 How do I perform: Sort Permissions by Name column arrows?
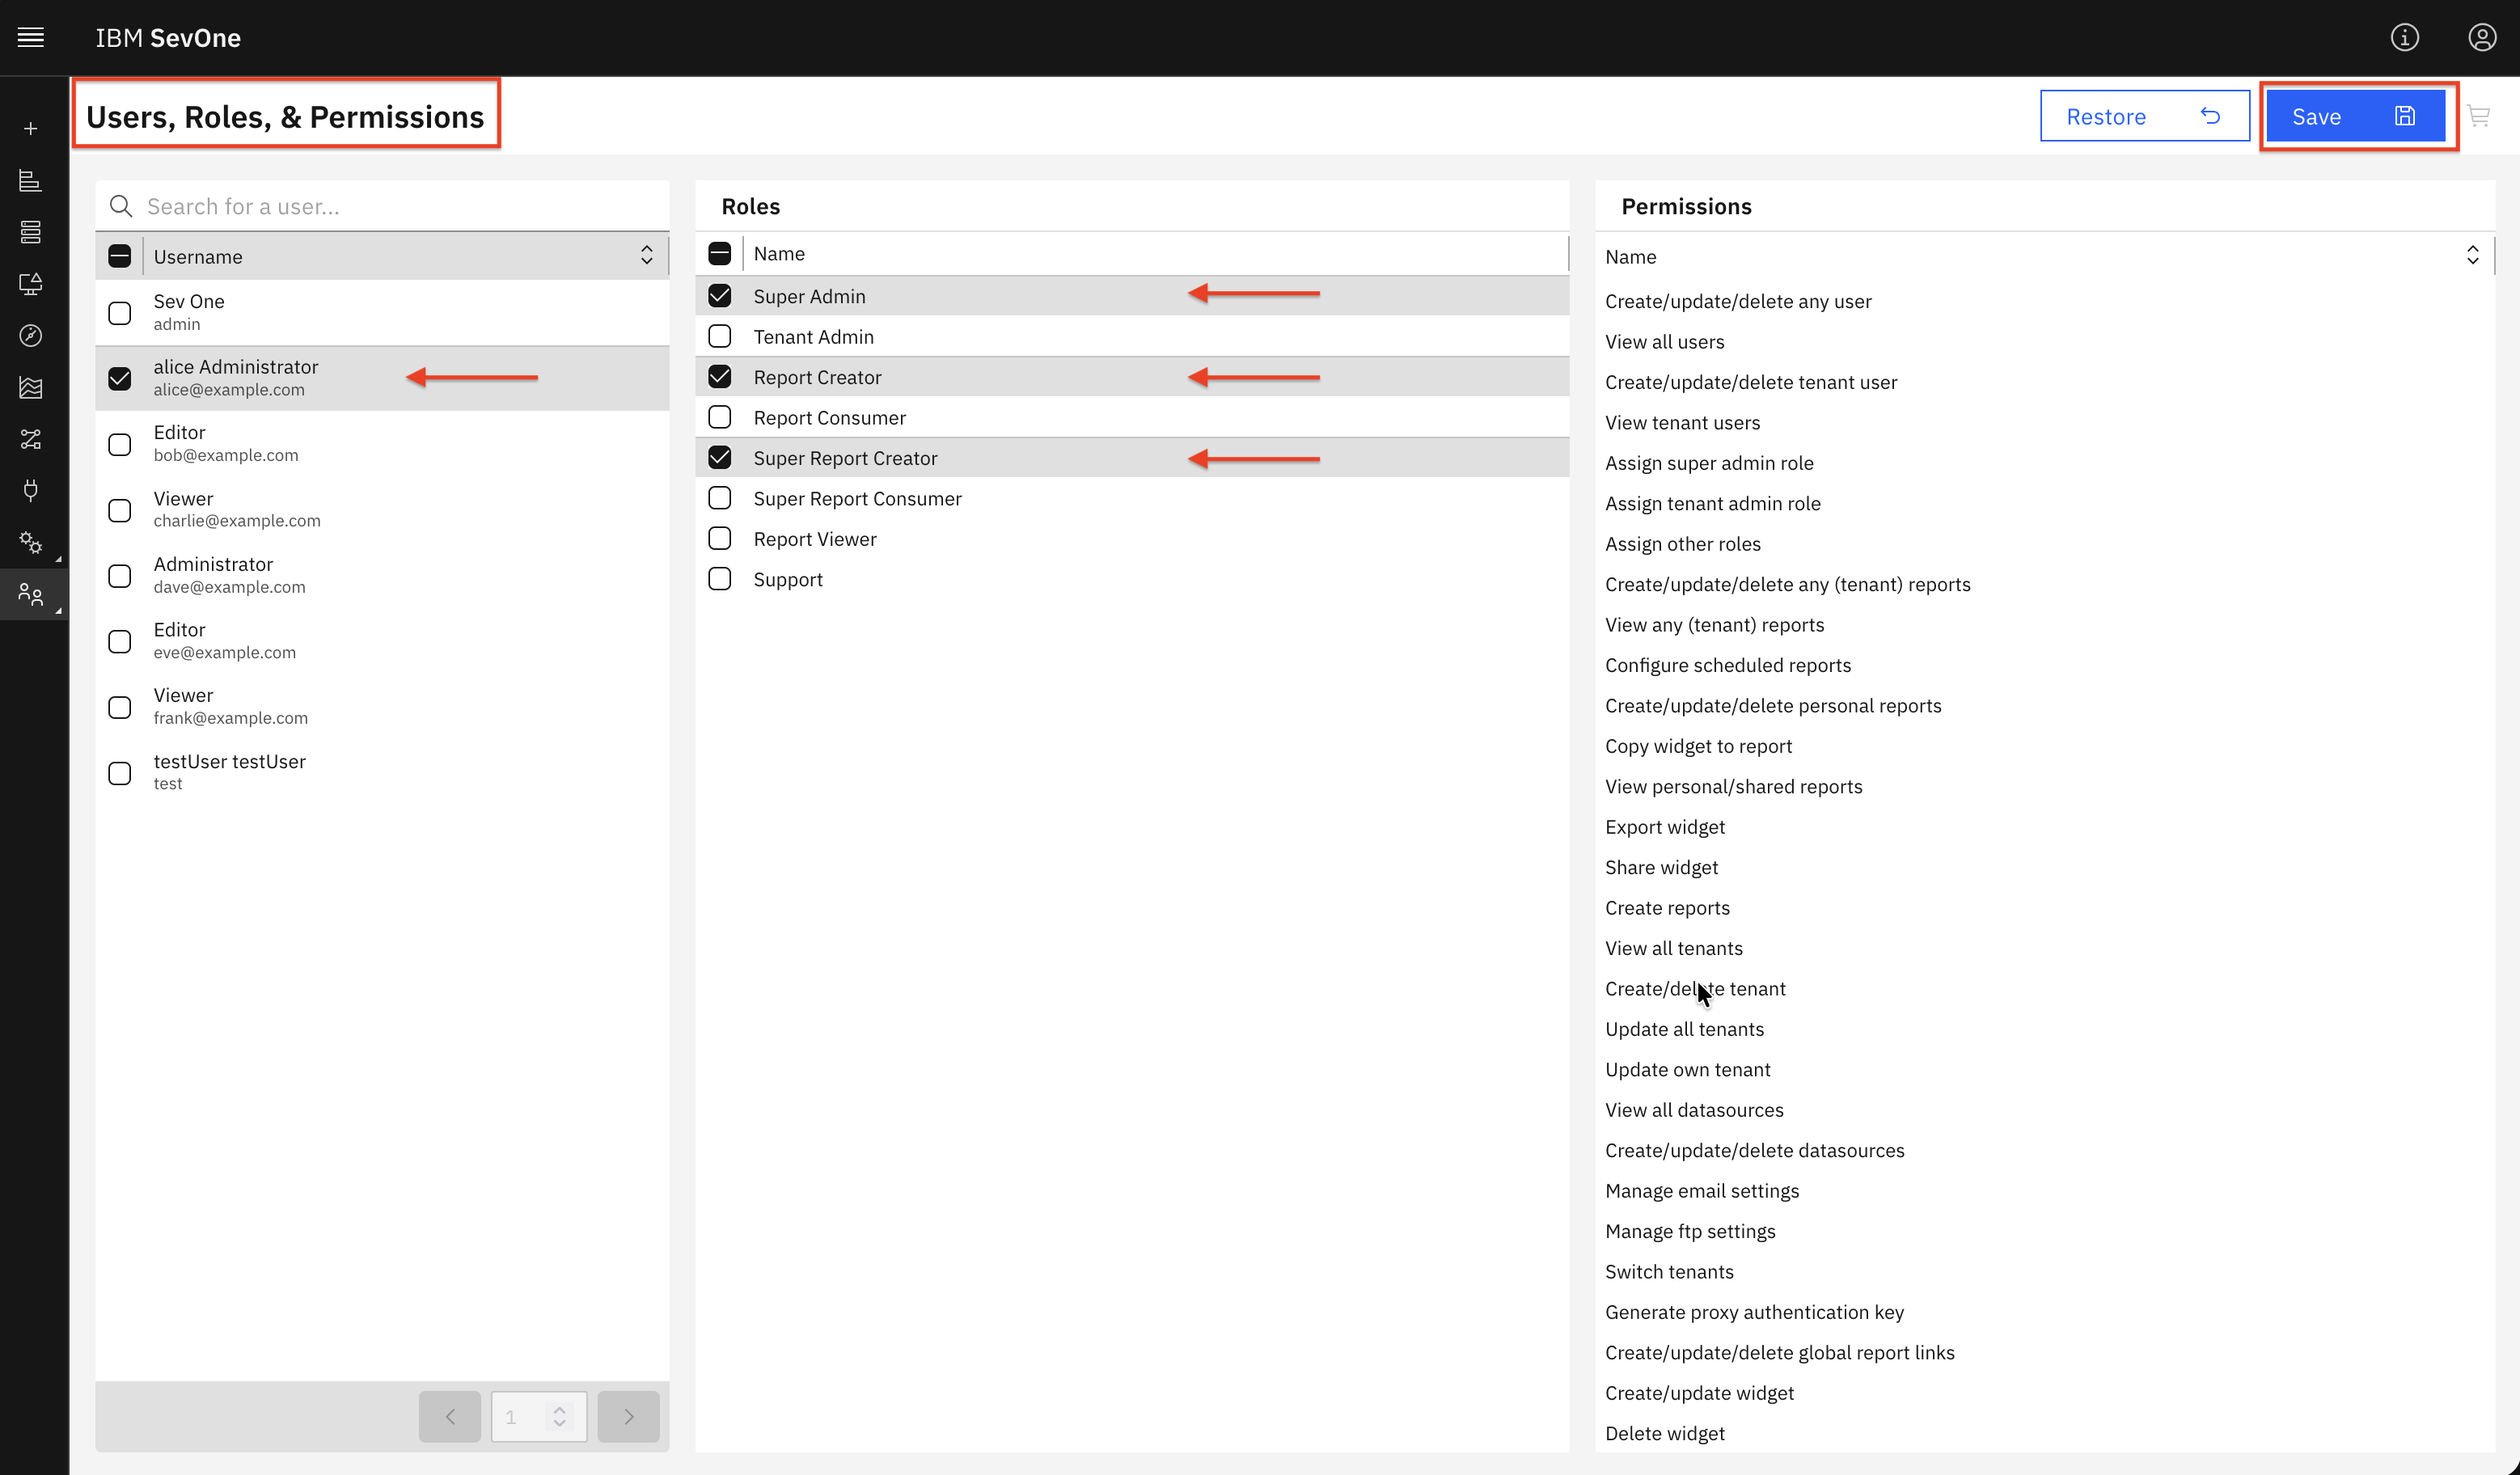2473,256
